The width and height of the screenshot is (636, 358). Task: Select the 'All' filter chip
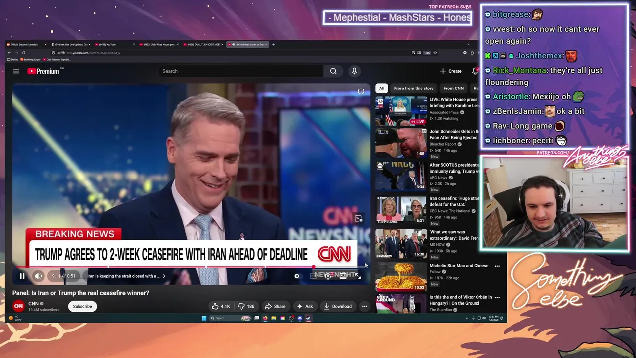point(381,88)
